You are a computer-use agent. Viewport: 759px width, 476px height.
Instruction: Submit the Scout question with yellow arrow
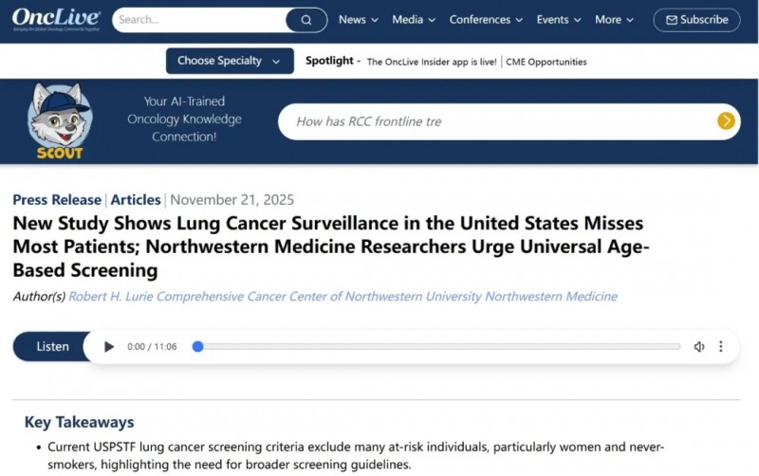pyautogui.click(x=726, y=120)
